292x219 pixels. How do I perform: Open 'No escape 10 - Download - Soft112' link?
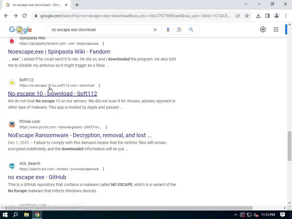[52, 94]
